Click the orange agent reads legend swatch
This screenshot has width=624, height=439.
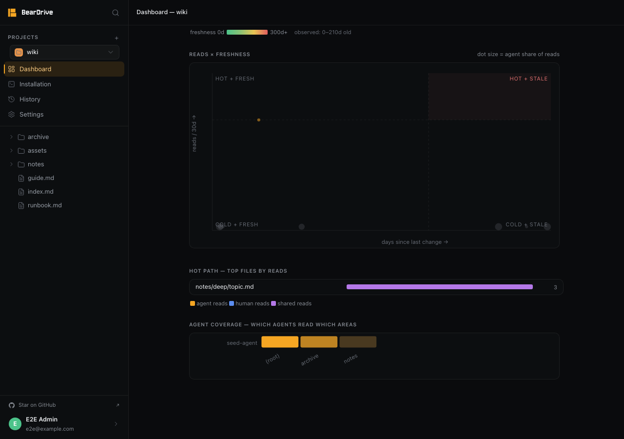(193, 303)
